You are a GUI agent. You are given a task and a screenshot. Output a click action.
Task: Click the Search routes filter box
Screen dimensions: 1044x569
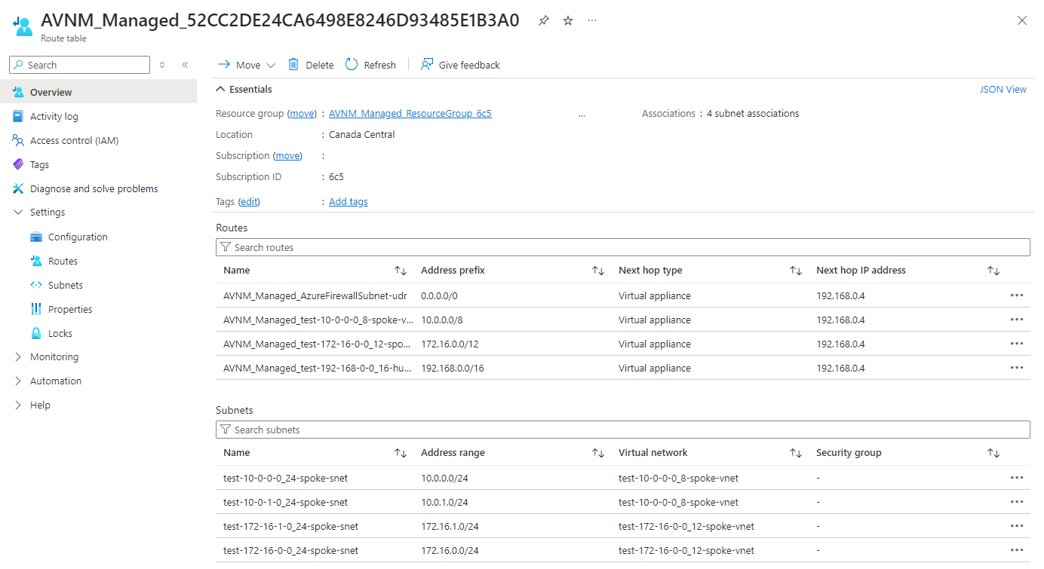(x=623, y=247)
